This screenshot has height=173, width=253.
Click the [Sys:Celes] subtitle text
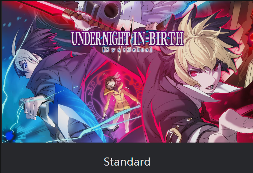coord(127,50)
